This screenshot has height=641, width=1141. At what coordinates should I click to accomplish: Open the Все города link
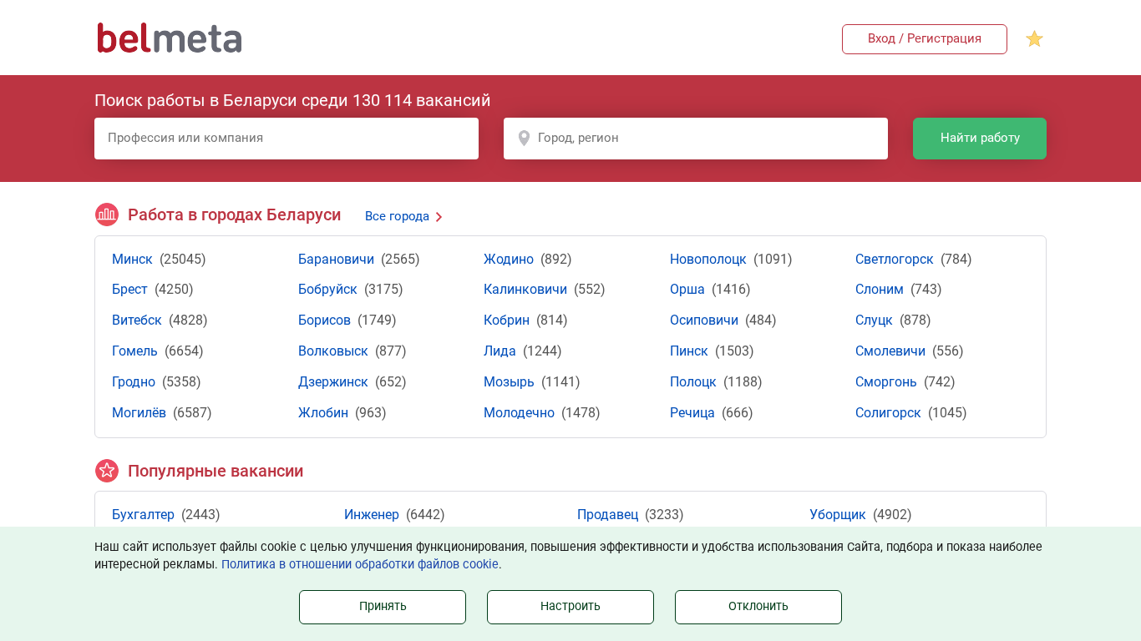[x=397, y=217]
